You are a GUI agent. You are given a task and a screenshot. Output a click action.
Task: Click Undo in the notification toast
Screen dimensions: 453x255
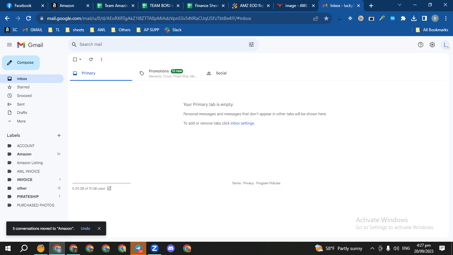coord(86,228)
